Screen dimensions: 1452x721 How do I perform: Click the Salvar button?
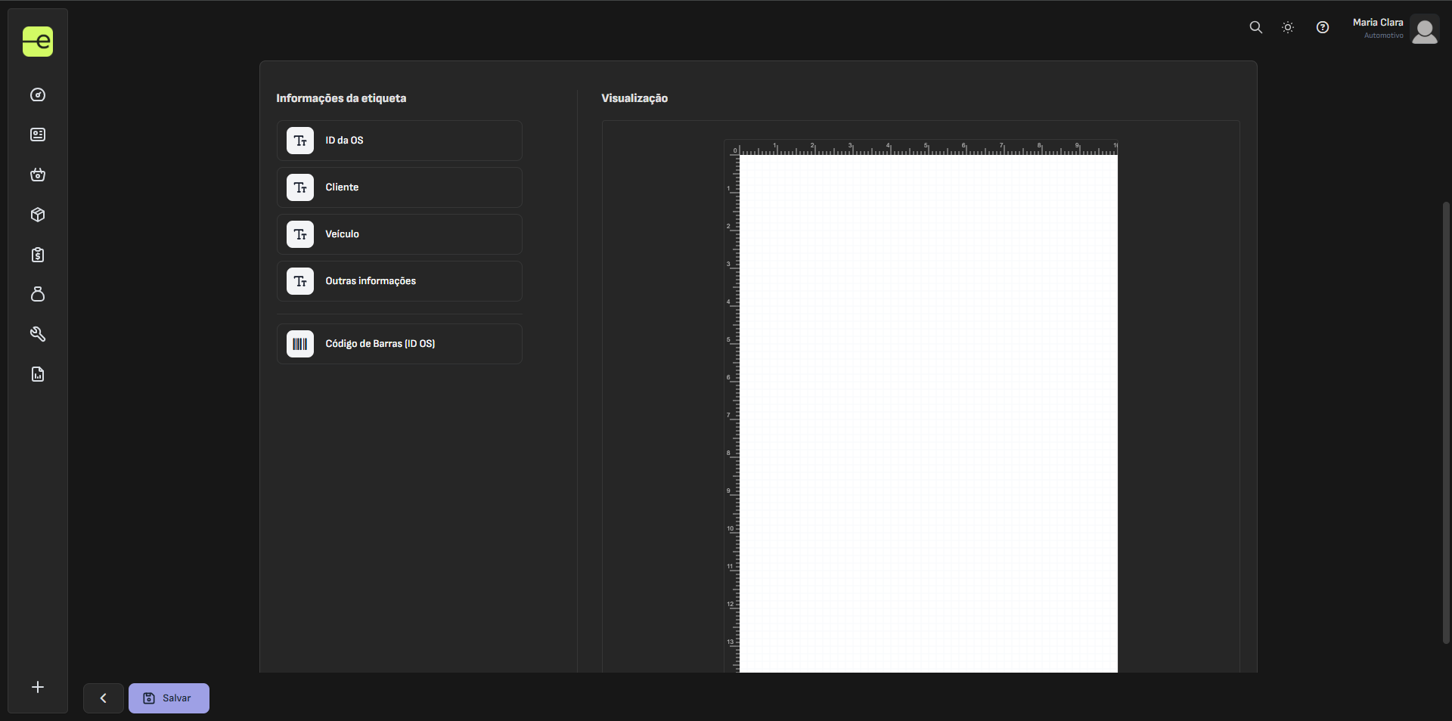click(169, 698)
